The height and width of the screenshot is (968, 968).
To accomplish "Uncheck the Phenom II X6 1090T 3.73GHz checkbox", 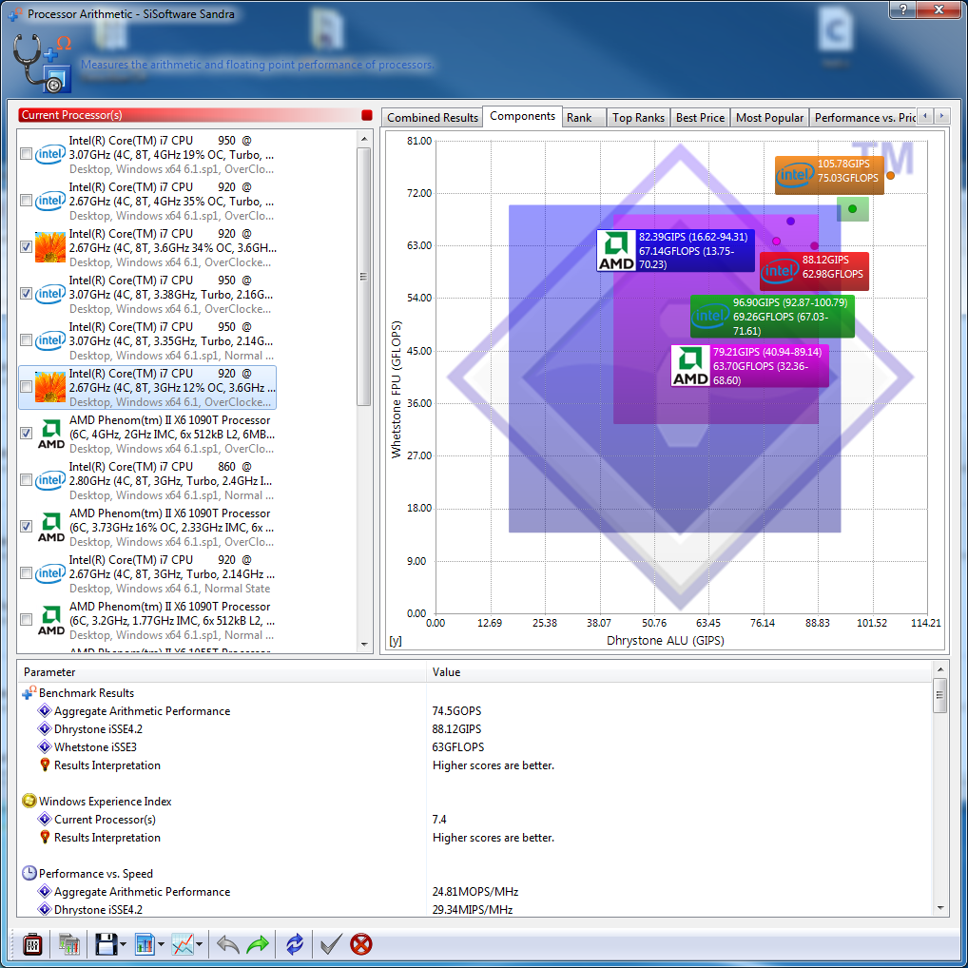I will 26,527.
